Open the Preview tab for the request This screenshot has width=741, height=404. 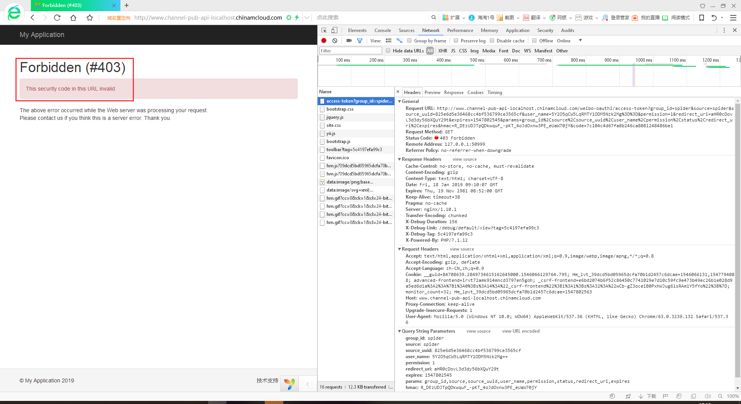click(x=432, y=92)
